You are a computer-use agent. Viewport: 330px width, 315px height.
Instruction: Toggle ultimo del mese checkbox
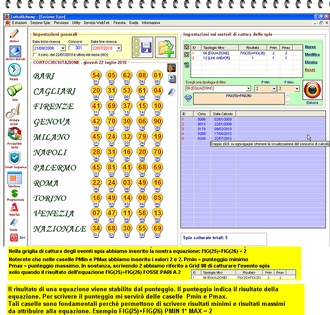coord(35,55)
